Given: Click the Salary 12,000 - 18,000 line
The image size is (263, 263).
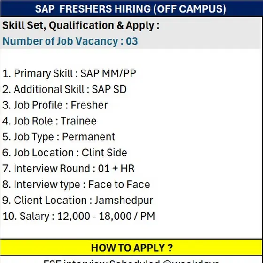Looking at the screenshot, I should click(79, 216).
